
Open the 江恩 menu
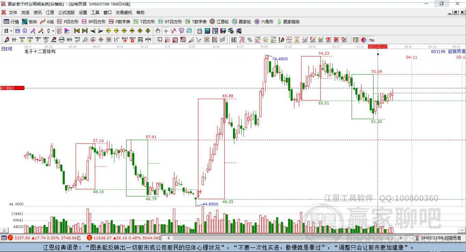pos(50,12)
